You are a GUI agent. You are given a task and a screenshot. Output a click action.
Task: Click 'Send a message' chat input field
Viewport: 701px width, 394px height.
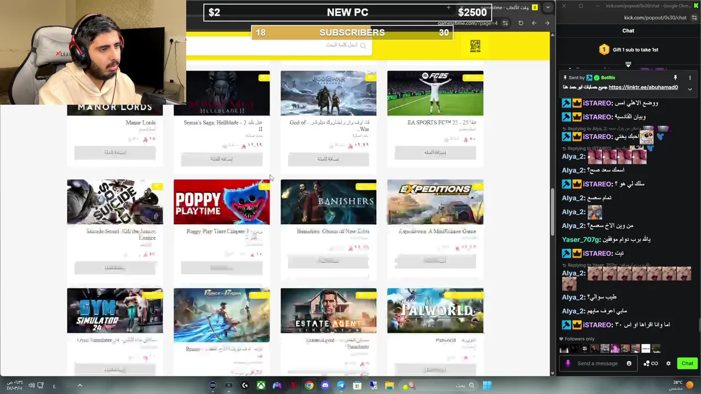[597, 363]
